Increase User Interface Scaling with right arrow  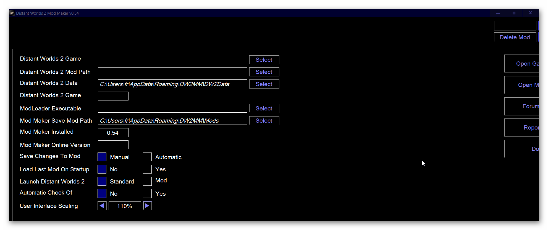tap(147, 206)
